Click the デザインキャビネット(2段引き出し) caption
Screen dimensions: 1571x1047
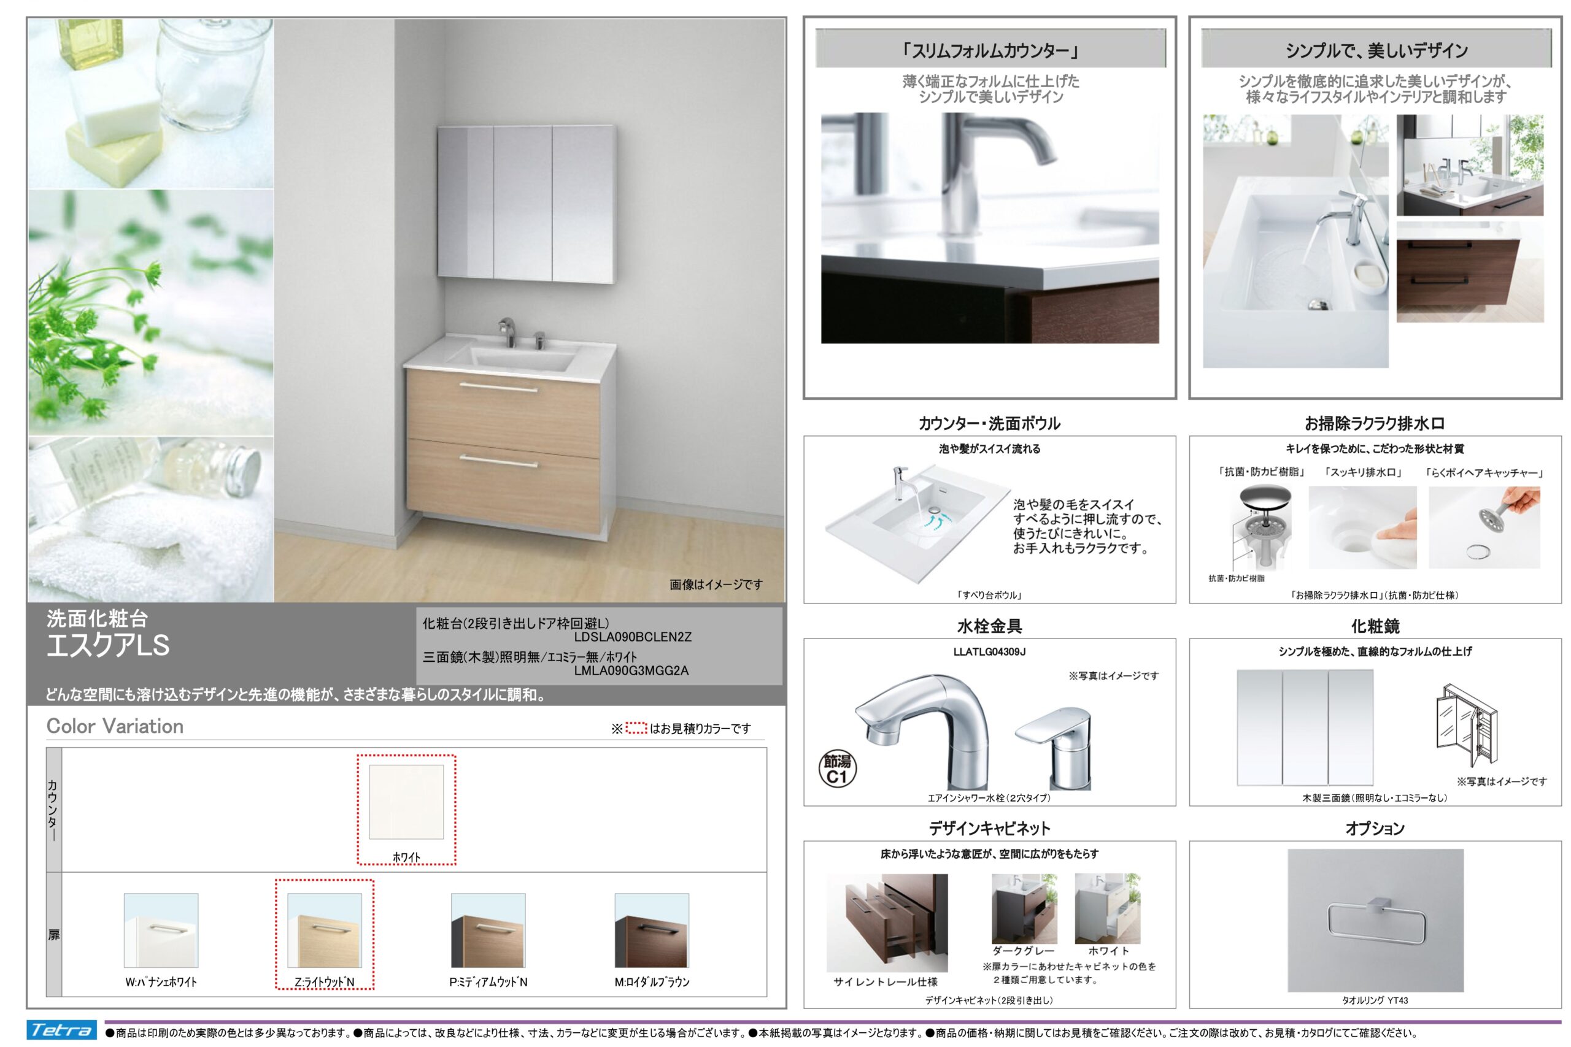[989, 1000]
